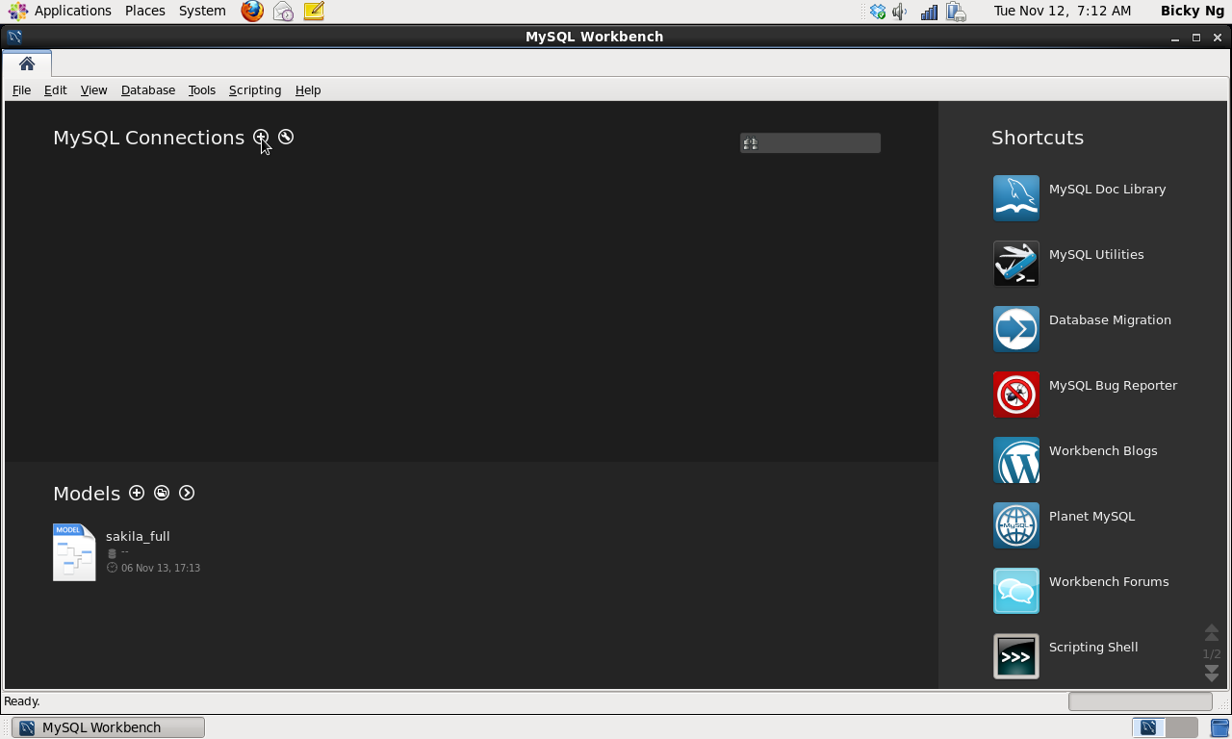Switch to first workspace in pager
The image size is (1232, 739).
[1147, 727]
